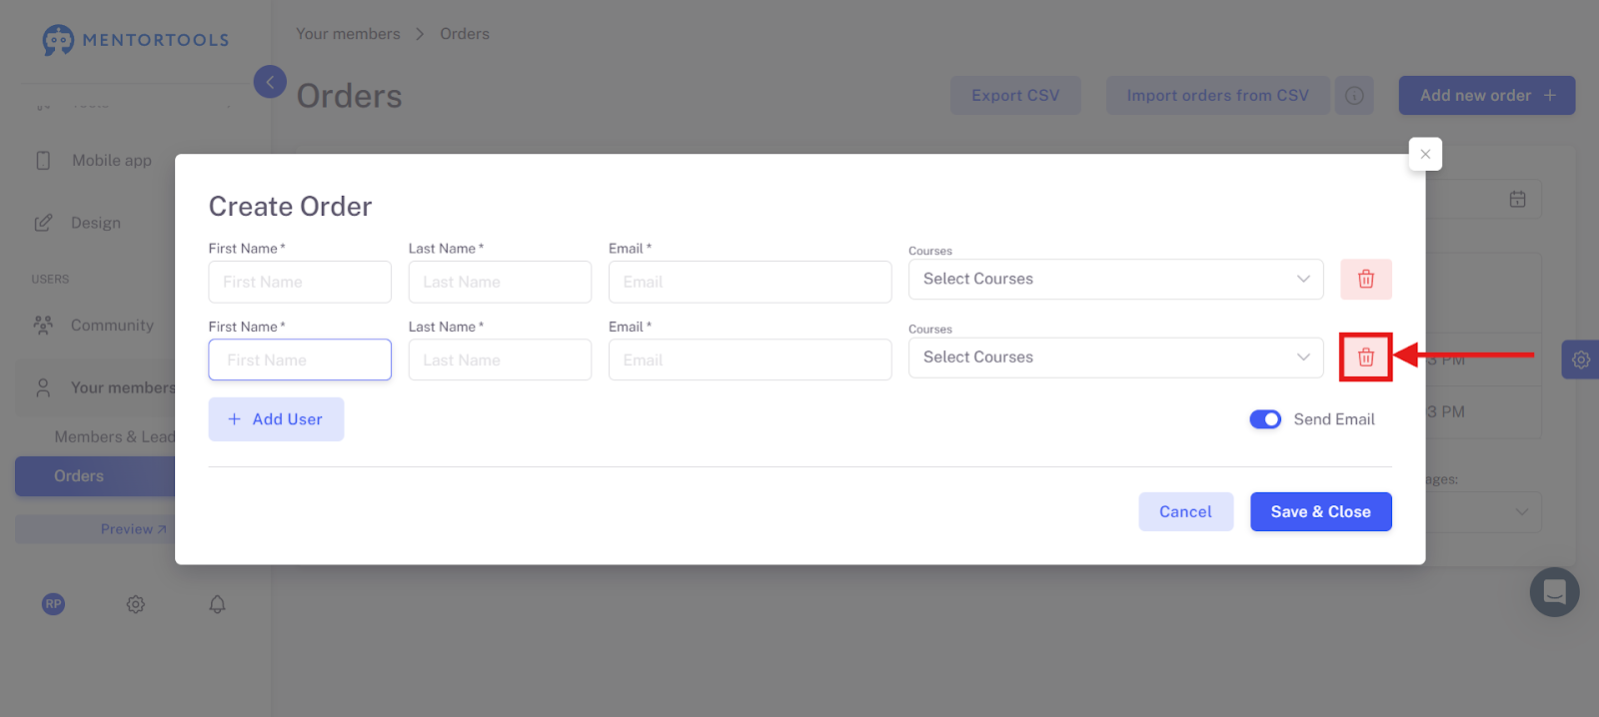The height and width of the screenshot is (717, 1599).
Task: Close the Create Order dialog with X
Action: click(1425, 154)
